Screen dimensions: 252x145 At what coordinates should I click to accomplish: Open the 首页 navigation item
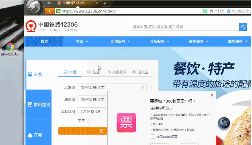pyautogui.click(x=44, y=42)
